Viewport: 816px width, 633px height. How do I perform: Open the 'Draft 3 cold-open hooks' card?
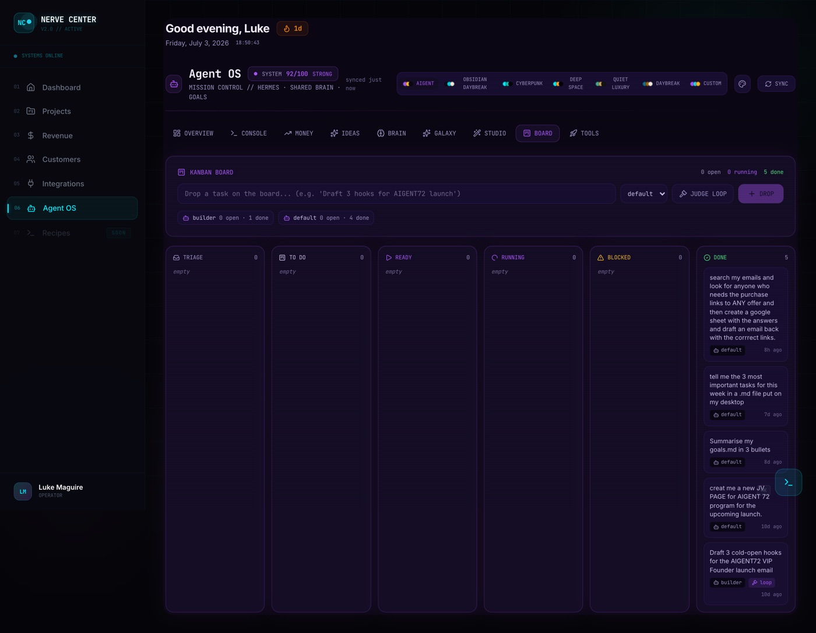[x=745, y=574]
